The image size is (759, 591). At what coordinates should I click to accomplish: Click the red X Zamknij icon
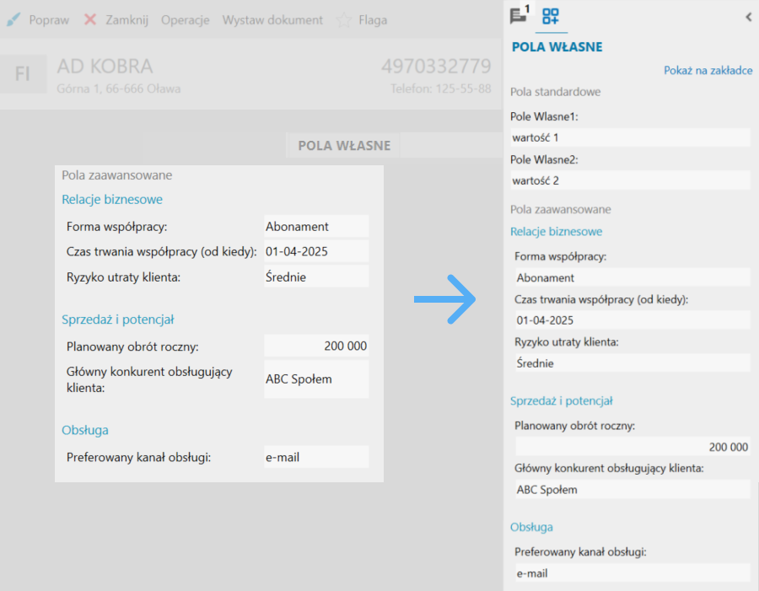click(x=90, y=19)
